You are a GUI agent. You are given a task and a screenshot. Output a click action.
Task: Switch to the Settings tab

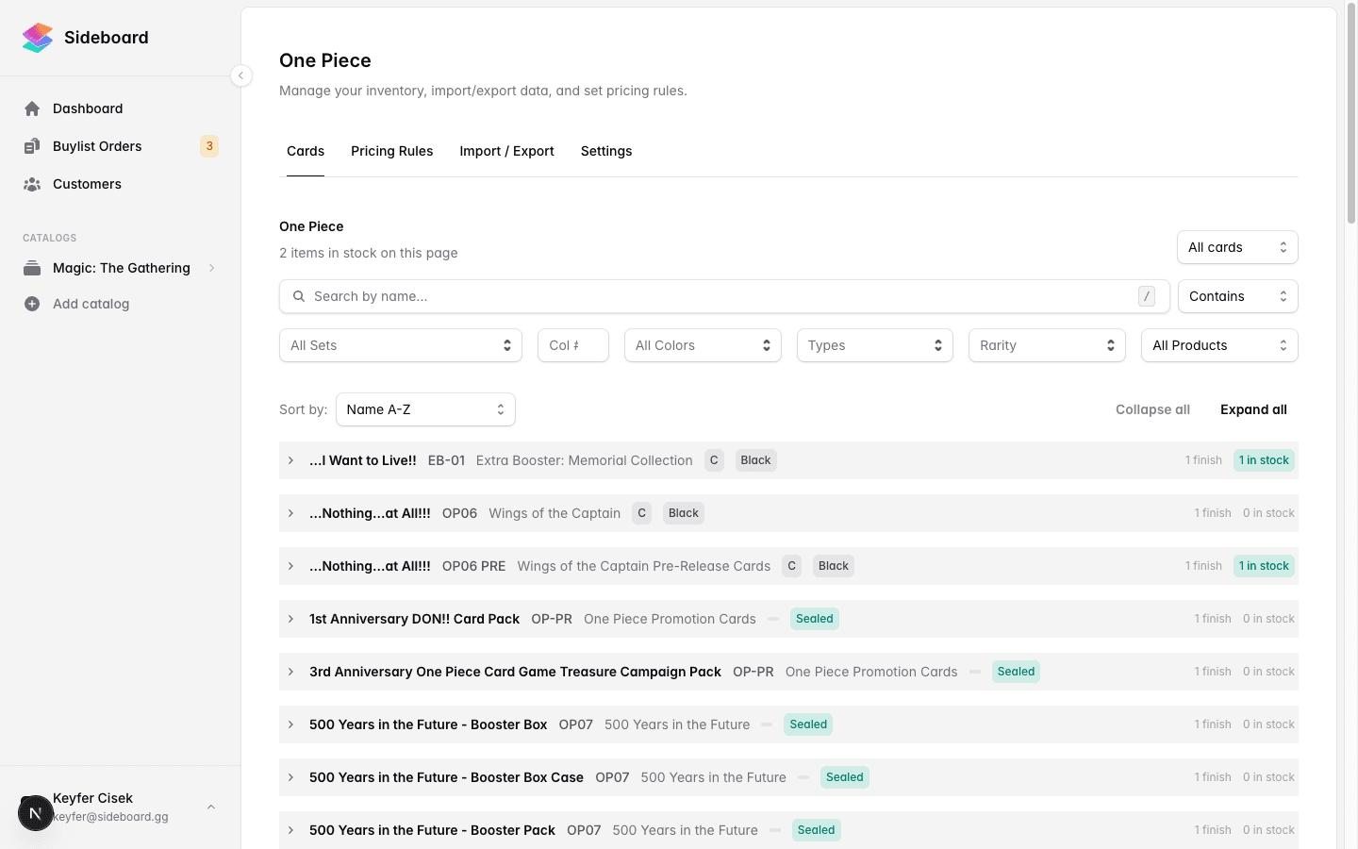coord(606,151)
